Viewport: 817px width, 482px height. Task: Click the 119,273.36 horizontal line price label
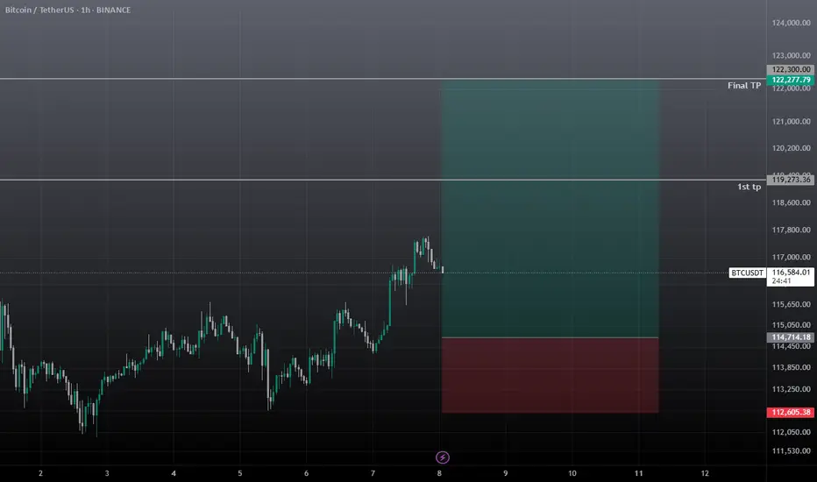(x=791, y=180)
